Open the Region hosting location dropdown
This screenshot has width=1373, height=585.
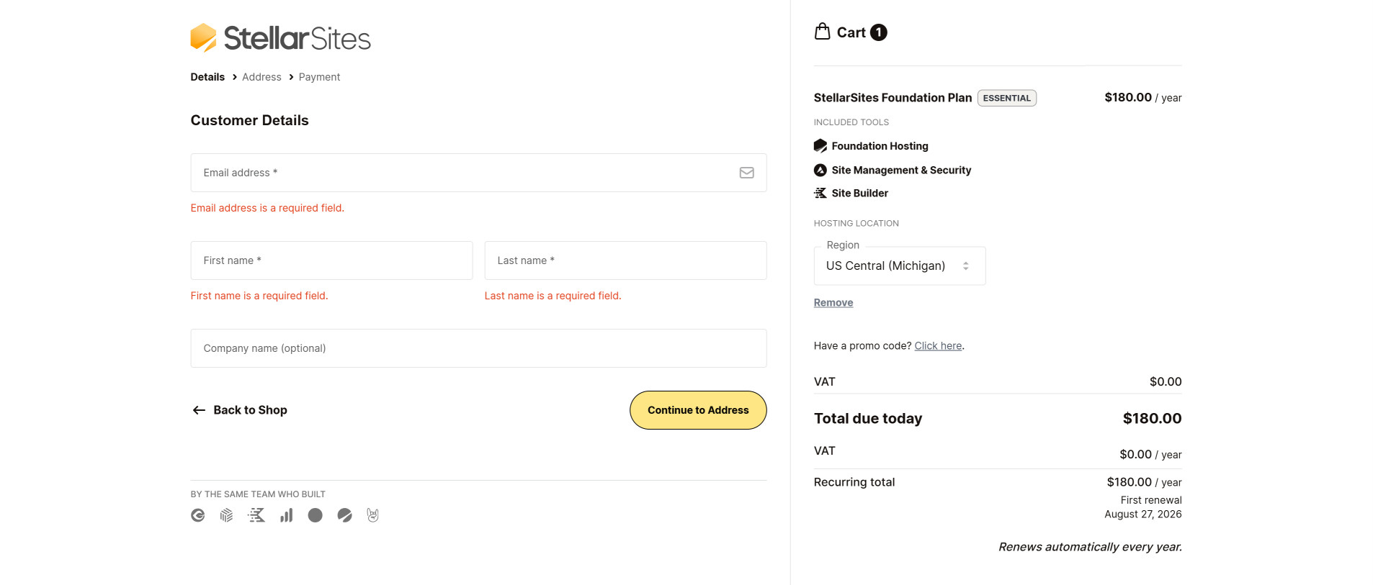[x=899, y=266]
